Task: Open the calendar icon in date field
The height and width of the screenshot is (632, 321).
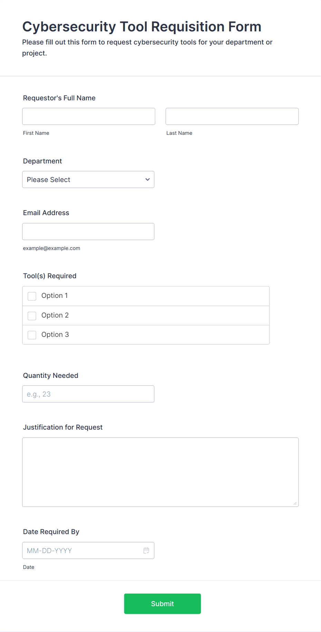Action: (x=146, y=551)
